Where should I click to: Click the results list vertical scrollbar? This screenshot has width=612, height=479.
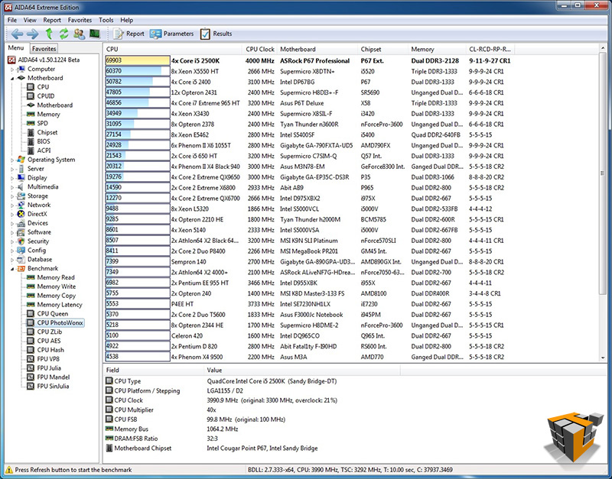pos(603,202)
